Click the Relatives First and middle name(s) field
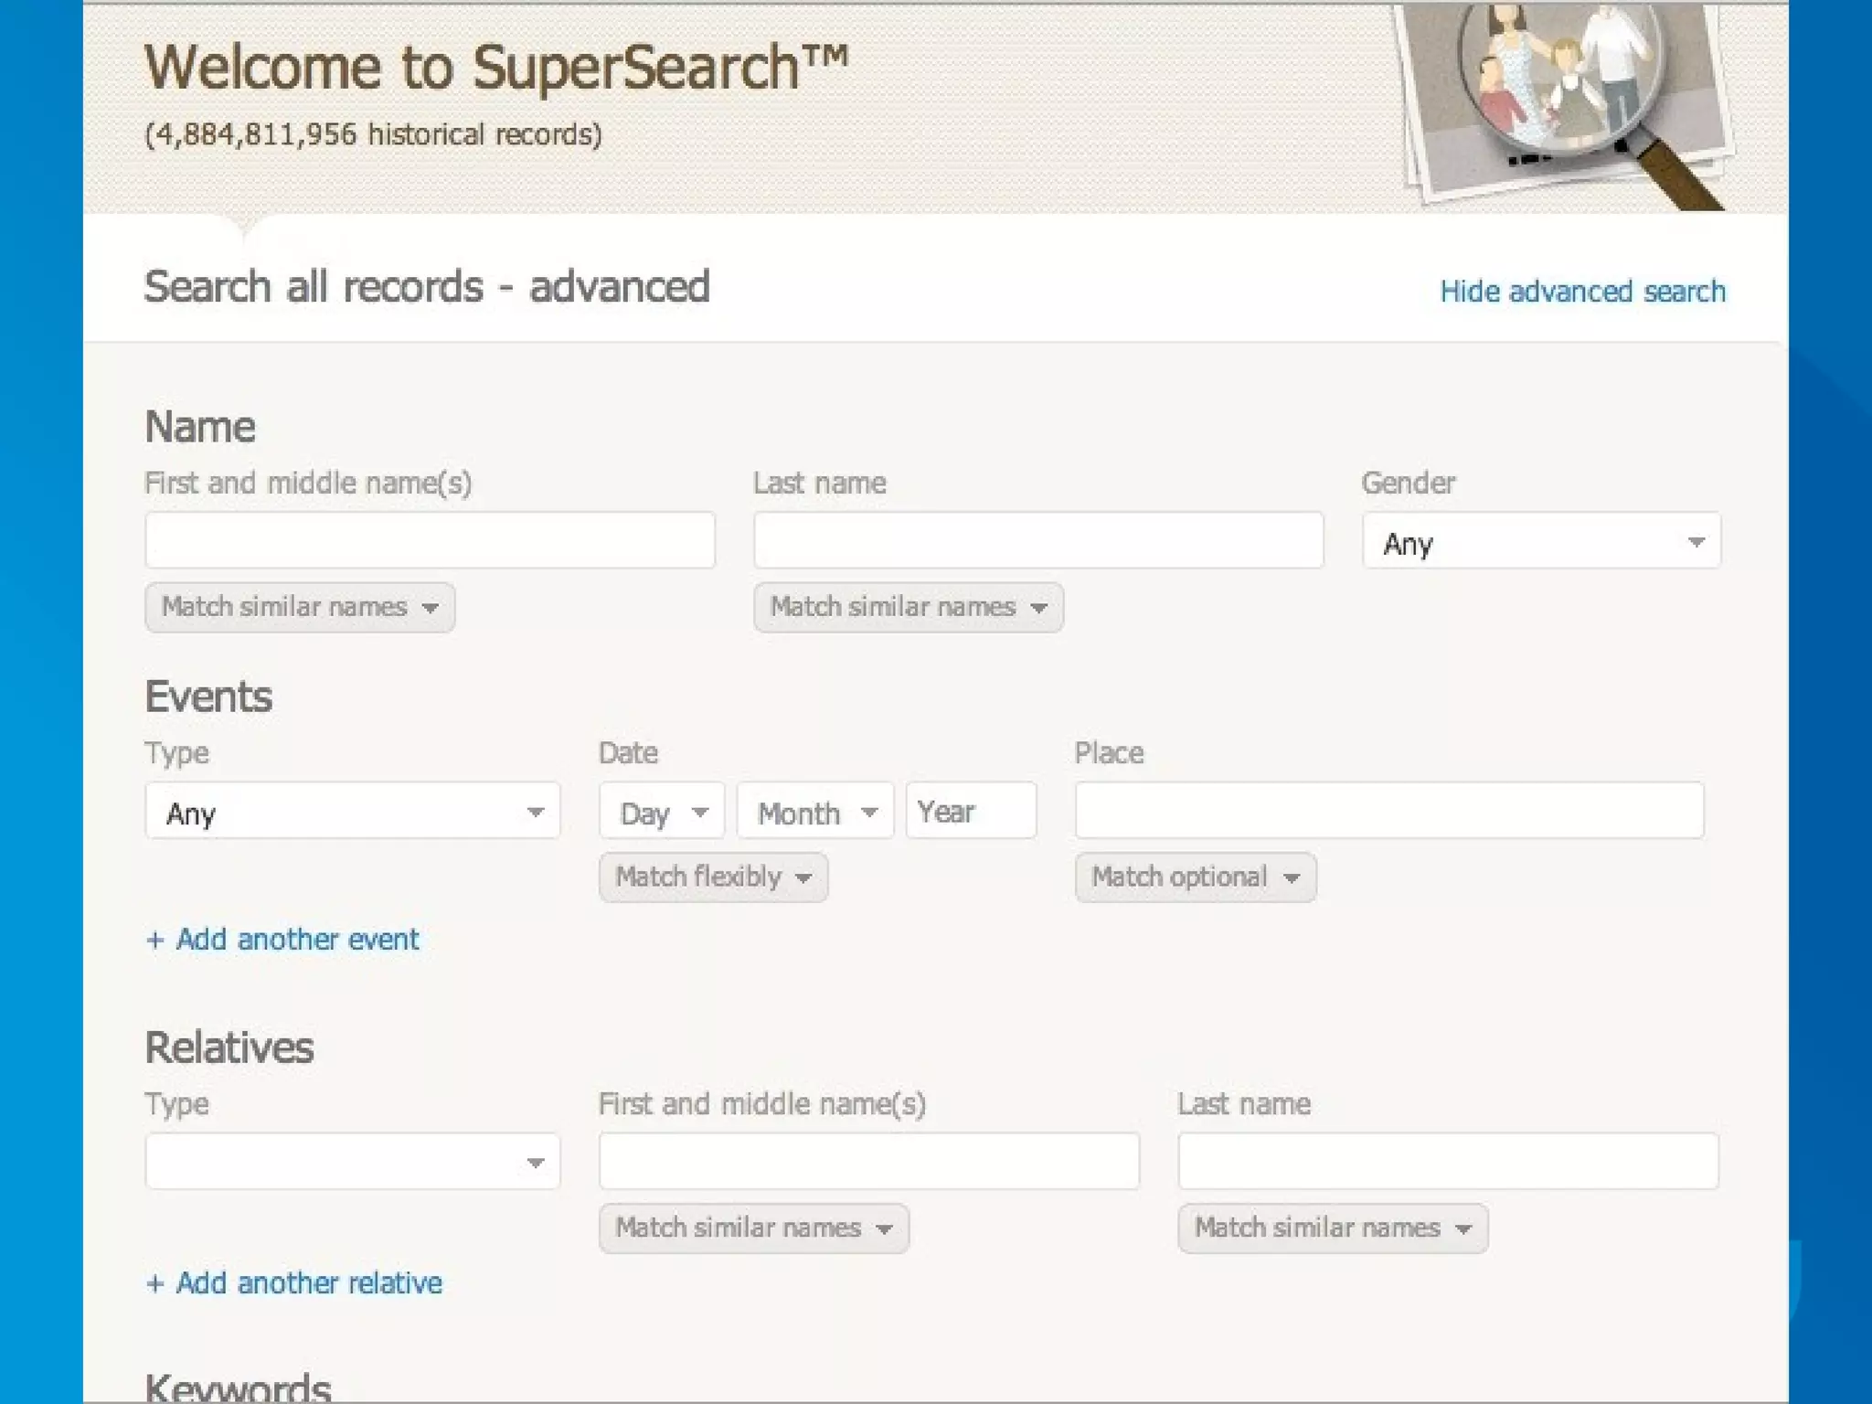This screenshot has height=1404, width=1872. click(869, 1162)
